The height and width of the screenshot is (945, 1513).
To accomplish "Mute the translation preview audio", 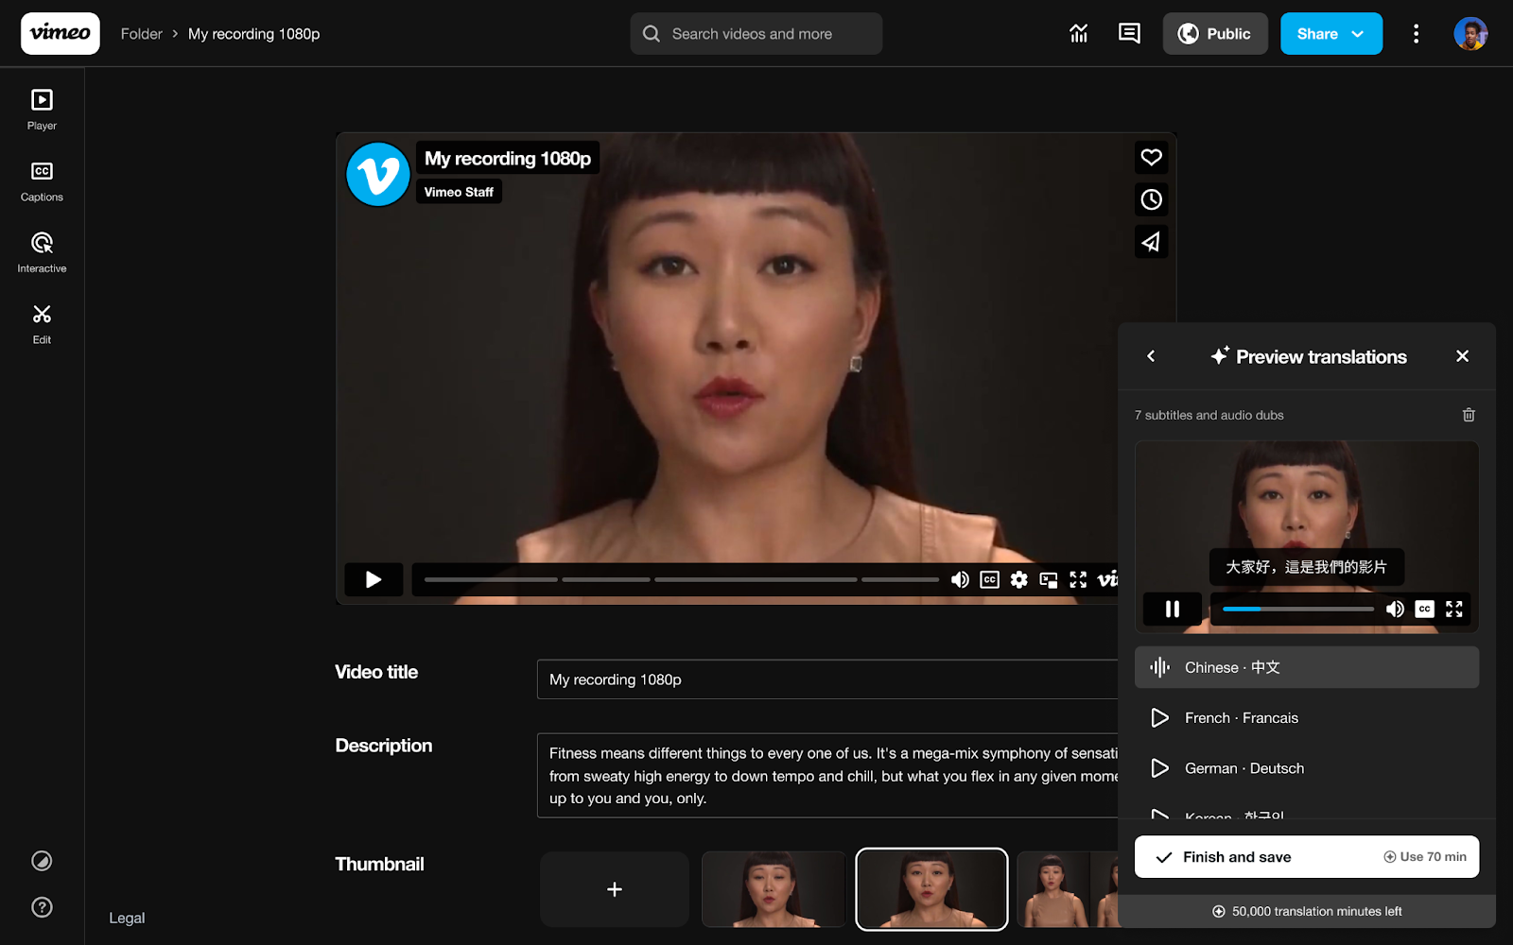I will coord(1395,610).
